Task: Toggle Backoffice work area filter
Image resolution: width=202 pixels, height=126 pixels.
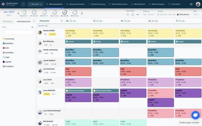Action: [x=8, y=43]
